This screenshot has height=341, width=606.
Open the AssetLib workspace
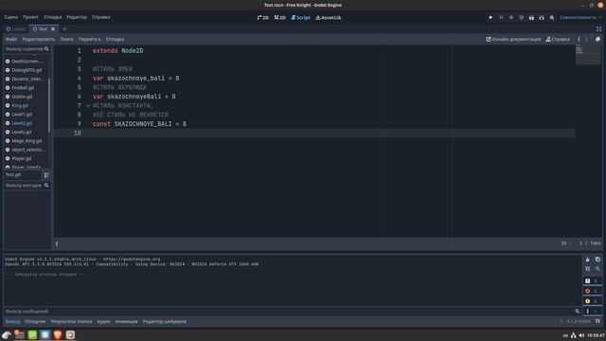tap(329, 17)
